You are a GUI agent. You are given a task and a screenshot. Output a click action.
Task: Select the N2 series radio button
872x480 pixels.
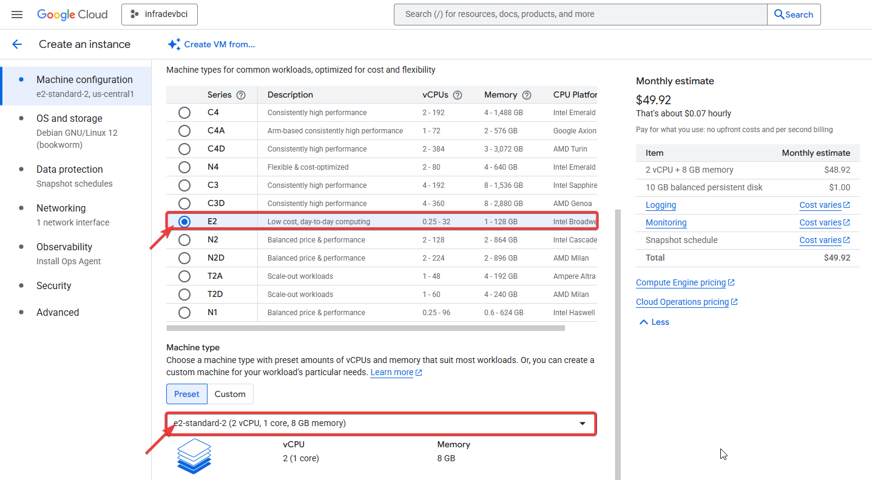[184, 240]
